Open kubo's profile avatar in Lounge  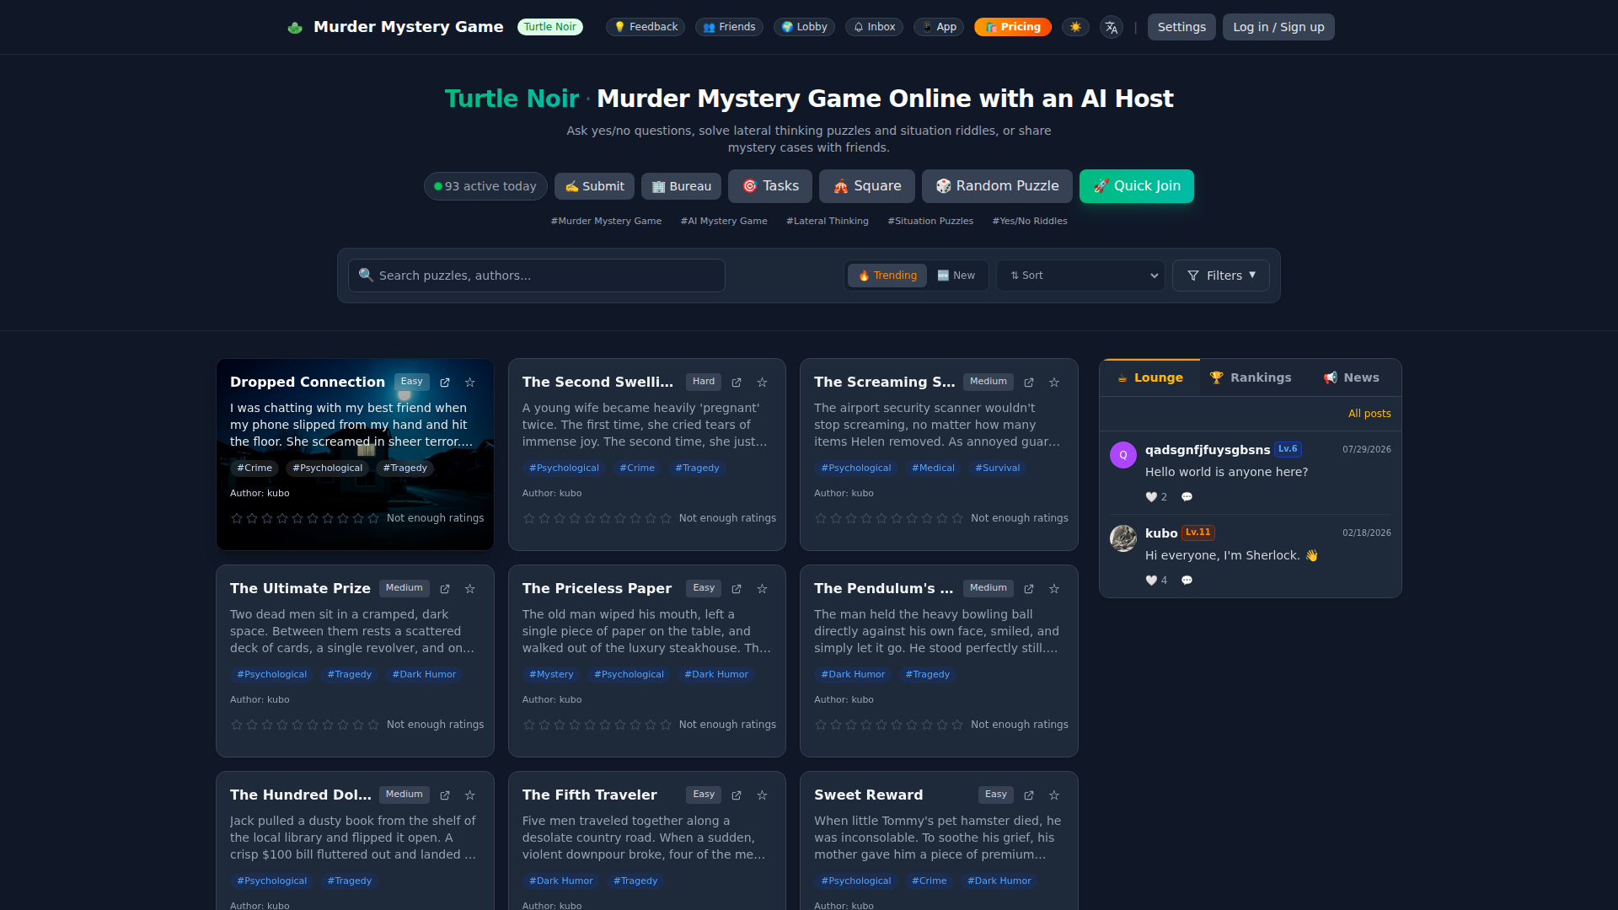1123,538
